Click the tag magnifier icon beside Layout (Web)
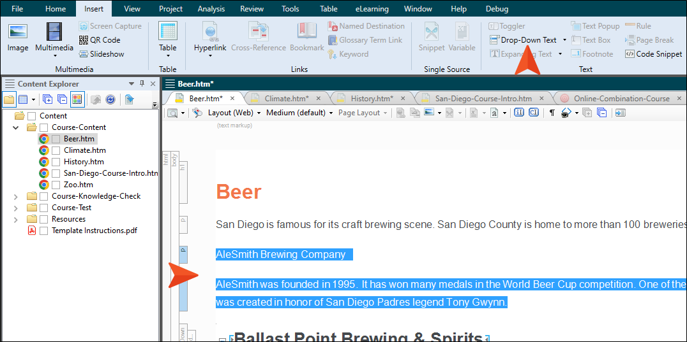The height and width of the screenshot is (342, 687). click(x=197, y=113)
